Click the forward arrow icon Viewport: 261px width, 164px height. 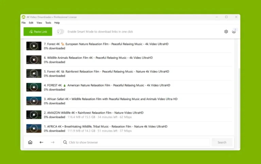coord(53,142)
